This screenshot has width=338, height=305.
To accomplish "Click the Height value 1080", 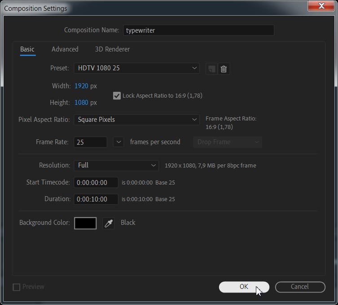I will point(81,103).
